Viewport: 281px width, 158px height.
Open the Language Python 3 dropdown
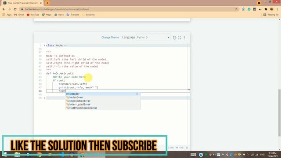[153, 37]
